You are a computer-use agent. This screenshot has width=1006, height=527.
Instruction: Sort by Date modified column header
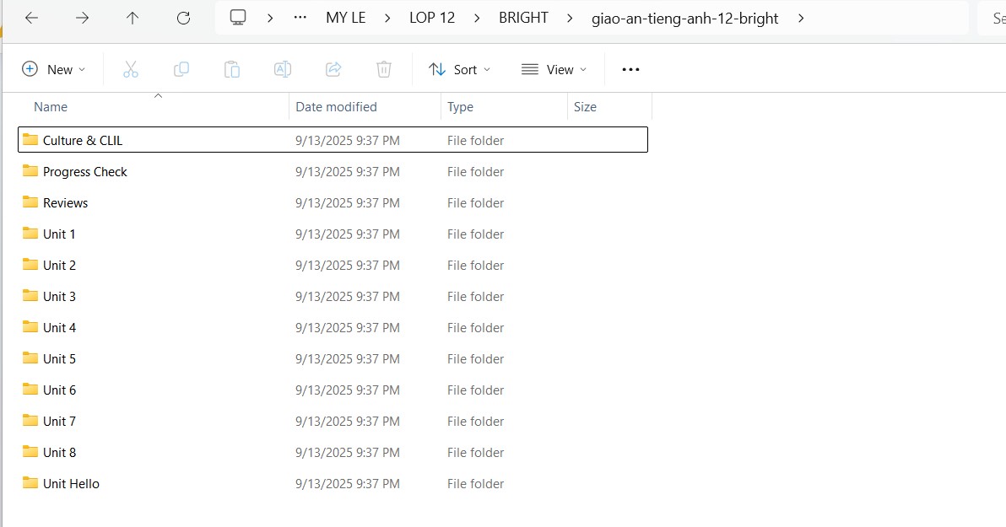pyautogui.click(x=336, y=107)
